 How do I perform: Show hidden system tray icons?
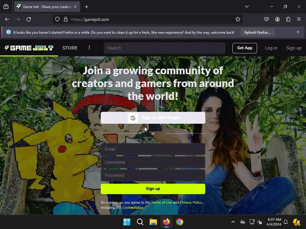click(233, 222)
